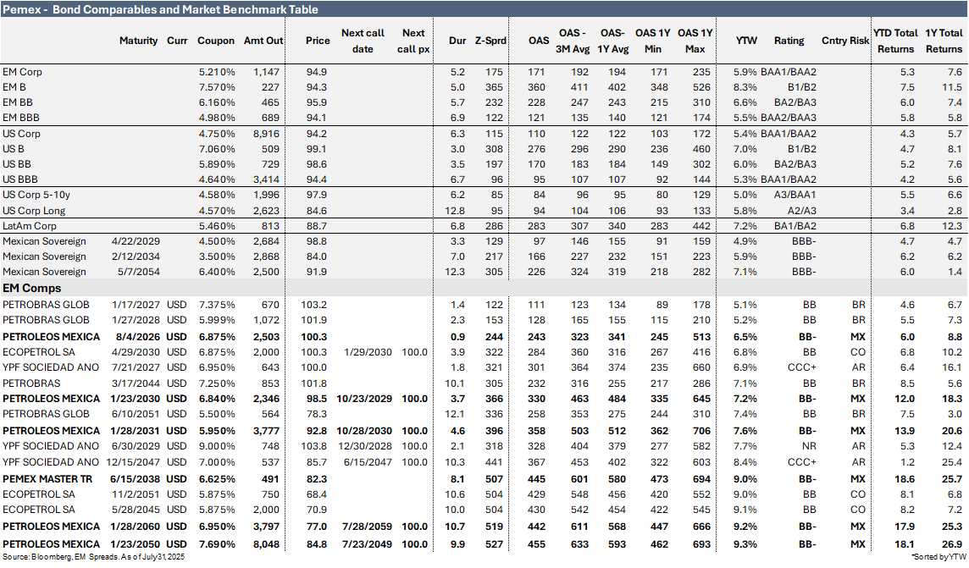
Task: Select the YPF coupon "9.000%"
Action: click(x=217, y=446)
